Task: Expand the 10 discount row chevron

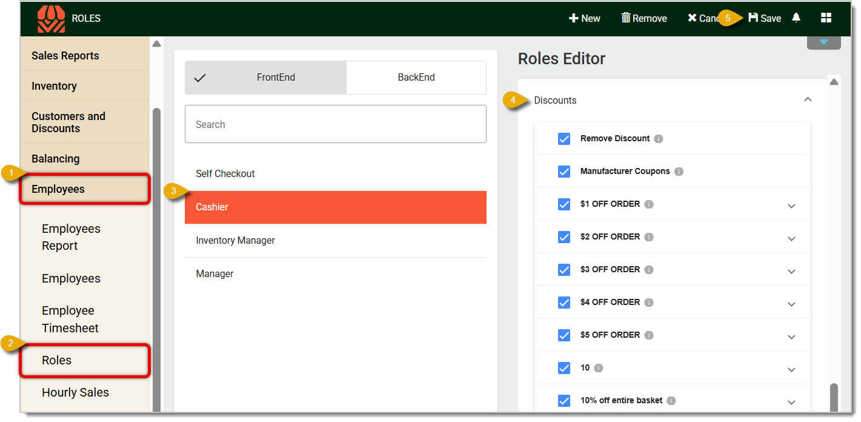Action: pyautogui.click(x=791, y=370)
